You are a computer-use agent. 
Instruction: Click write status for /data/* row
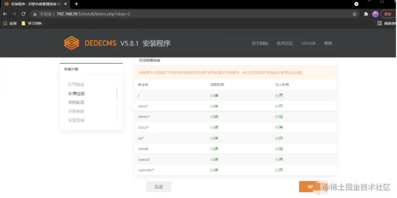coord(279,127)
